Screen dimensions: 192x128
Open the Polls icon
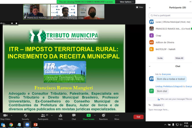[61, 115]
